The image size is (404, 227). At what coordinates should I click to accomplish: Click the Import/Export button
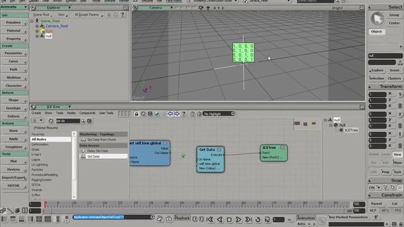pyautogui.click(x=14, y=178)
